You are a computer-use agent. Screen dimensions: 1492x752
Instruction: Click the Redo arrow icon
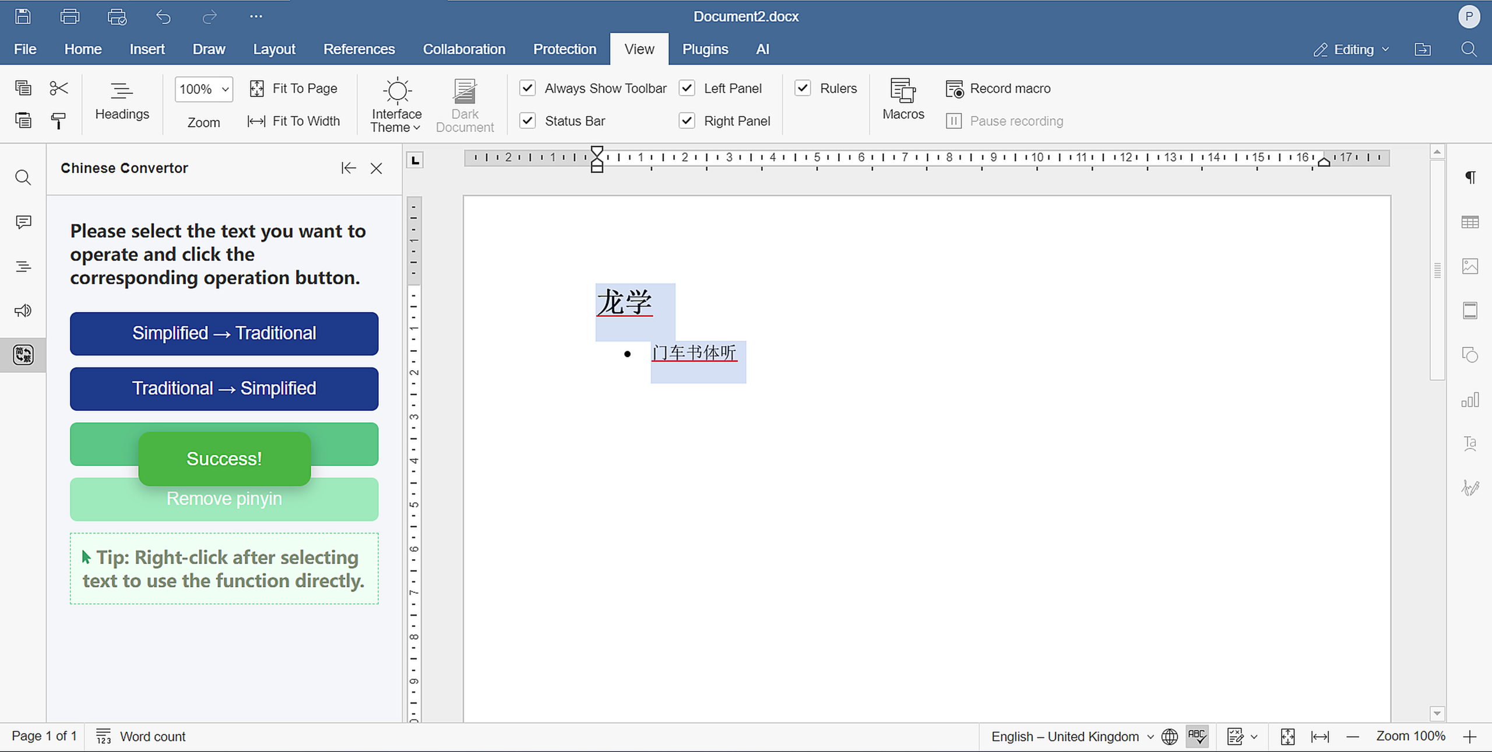pyautogui.click(x=209, y=17)
